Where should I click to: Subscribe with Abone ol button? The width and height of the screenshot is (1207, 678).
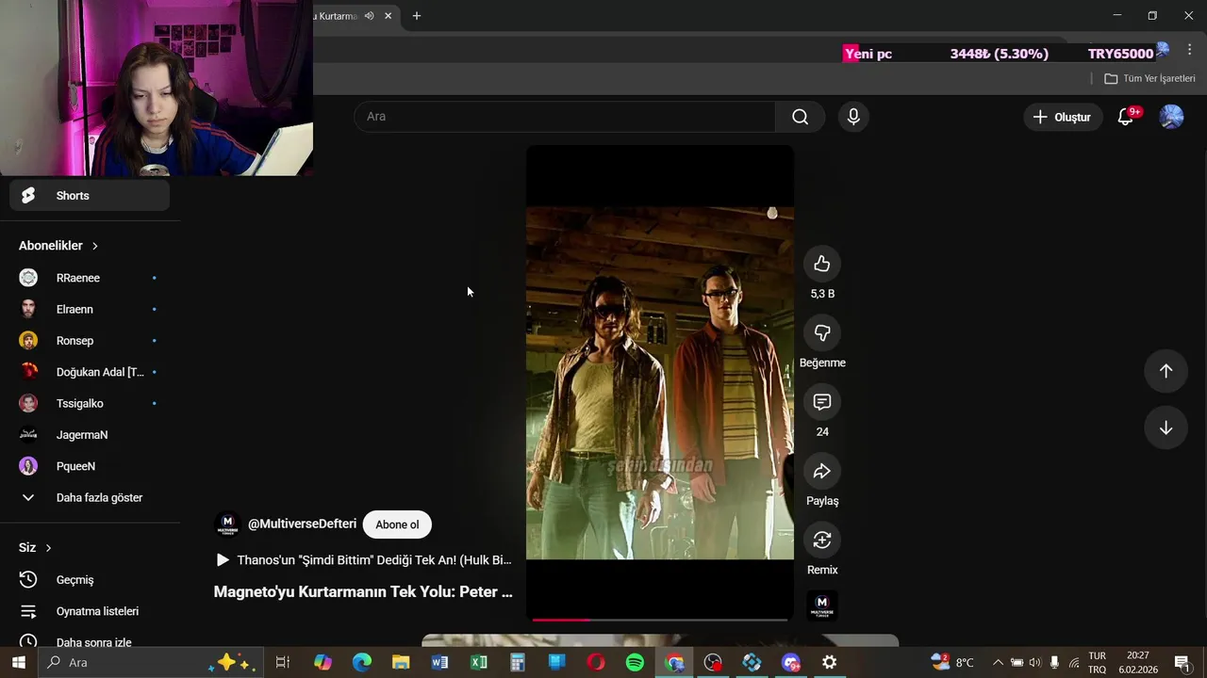coord(397,525)
